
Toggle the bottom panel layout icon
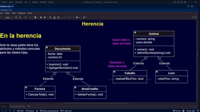point(178,2)
